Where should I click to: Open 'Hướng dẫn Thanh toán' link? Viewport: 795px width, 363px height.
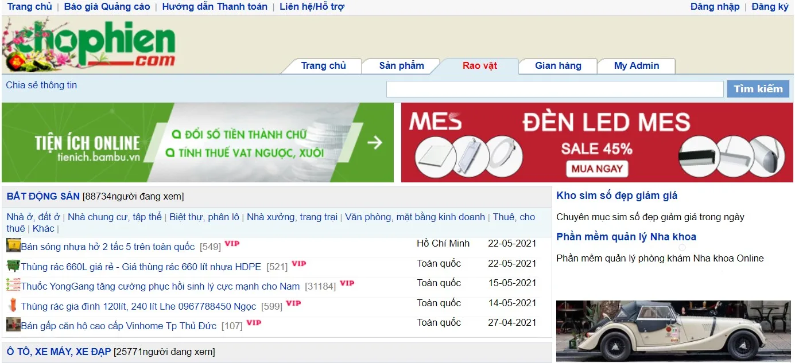pyautogui.click(x=214, y=6)
